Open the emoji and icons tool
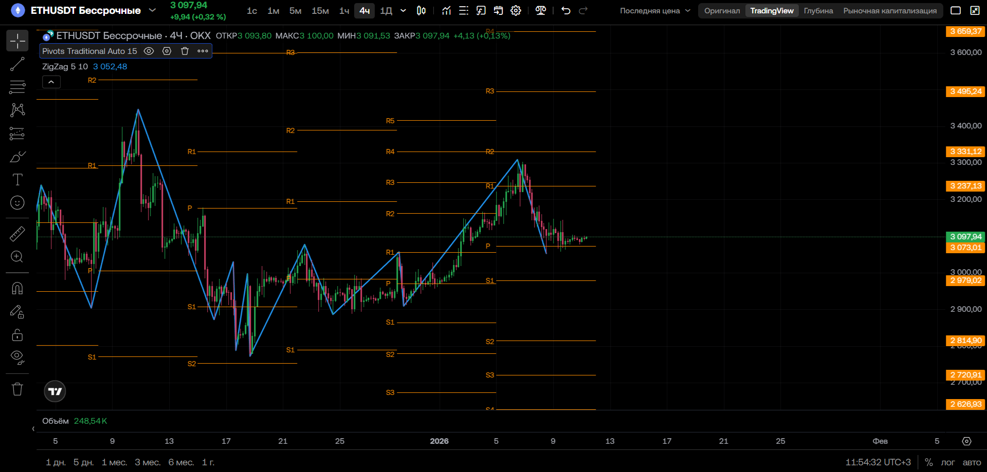 17,203
